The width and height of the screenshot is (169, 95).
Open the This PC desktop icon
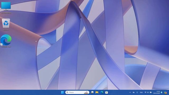pyautogui.click(x=6, y=8)
